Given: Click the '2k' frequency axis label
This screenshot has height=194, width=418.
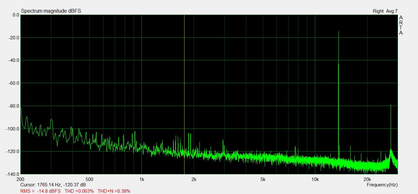Looking at the screenshot, I should tap(194, 179).
